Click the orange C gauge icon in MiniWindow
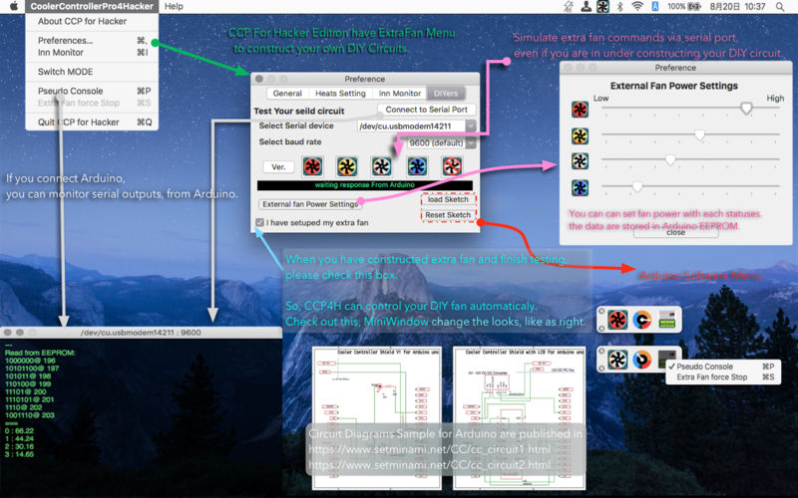This screenshot has height=498, width=798. [x=642, y=320]
